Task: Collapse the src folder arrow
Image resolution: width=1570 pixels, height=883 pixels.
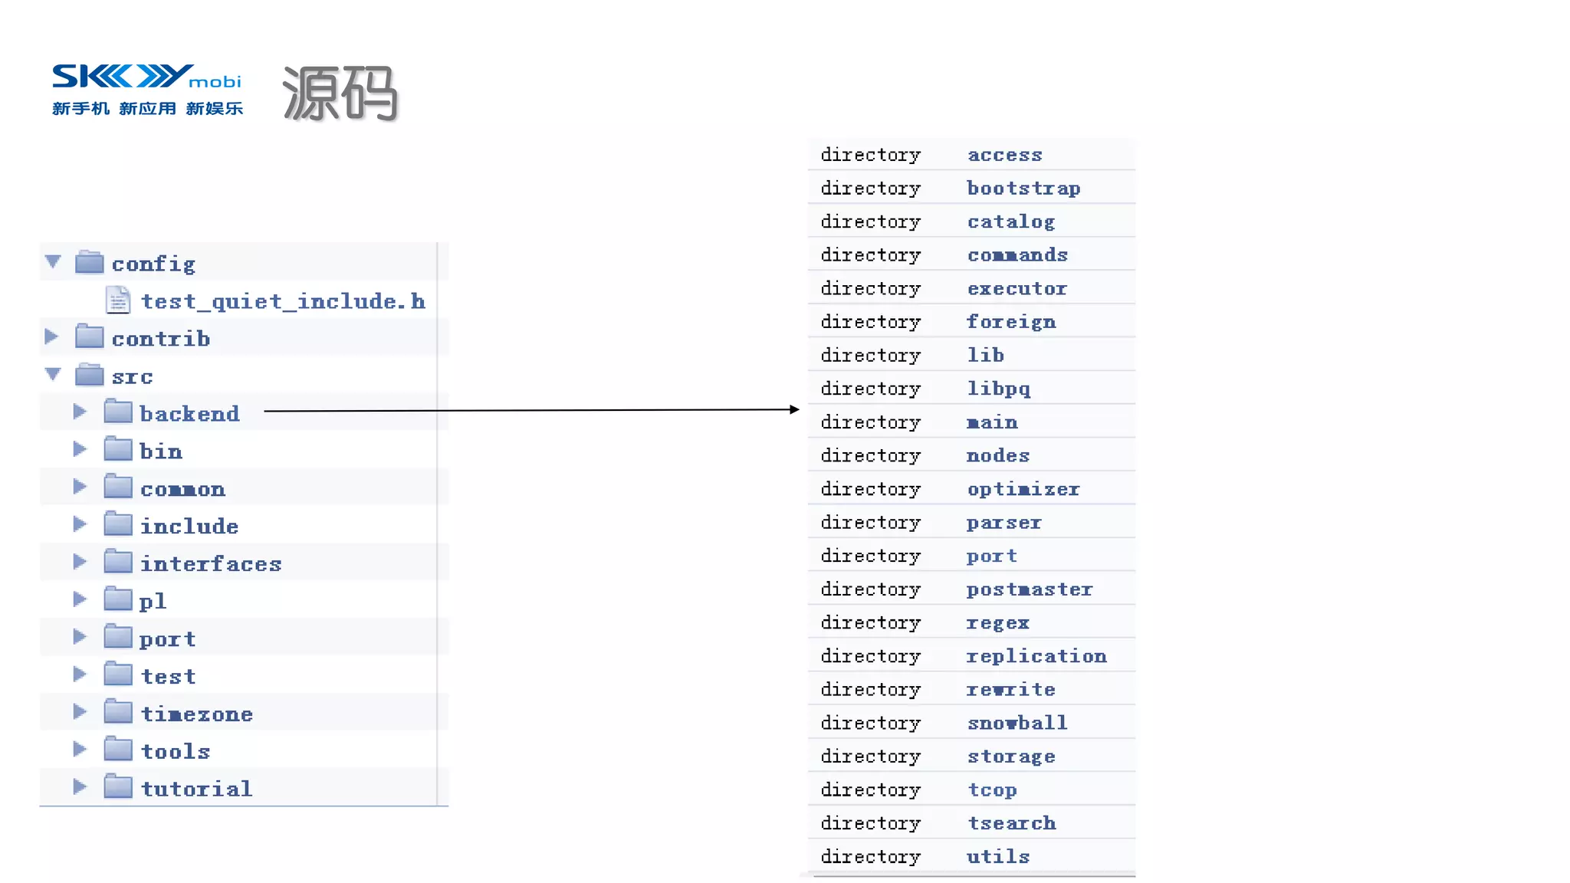Action: [x=53, y=375]
